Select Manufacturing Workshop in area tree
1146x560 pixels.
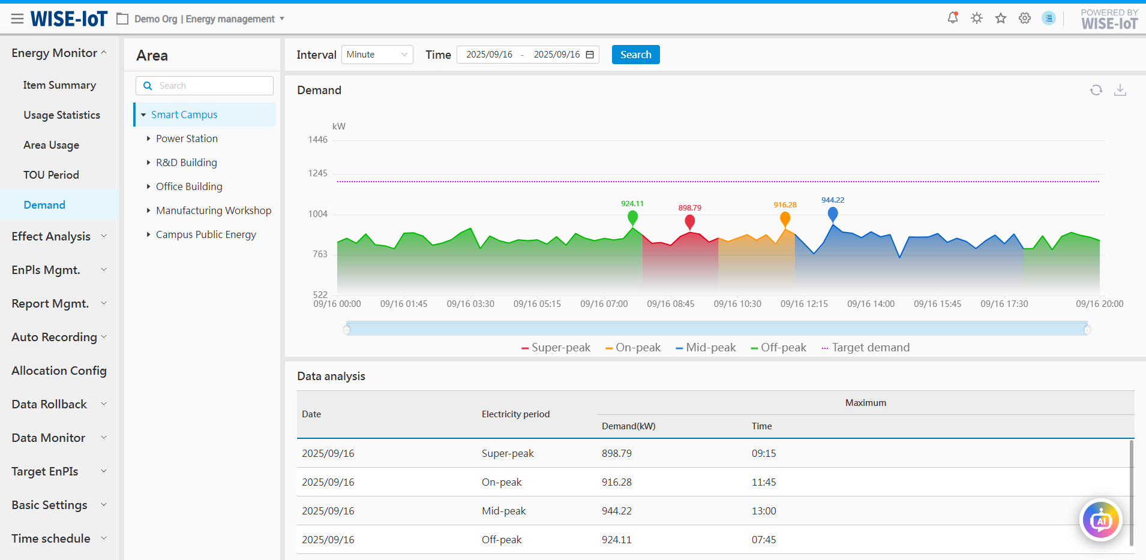pos(213,210)
